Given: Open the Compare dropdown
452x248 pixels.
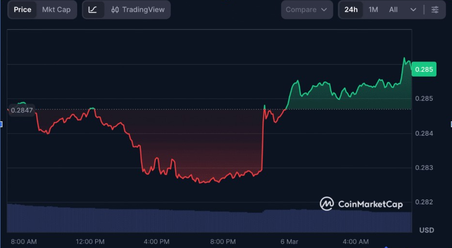Looking at the screenshot, I should (x=307, y=10).
